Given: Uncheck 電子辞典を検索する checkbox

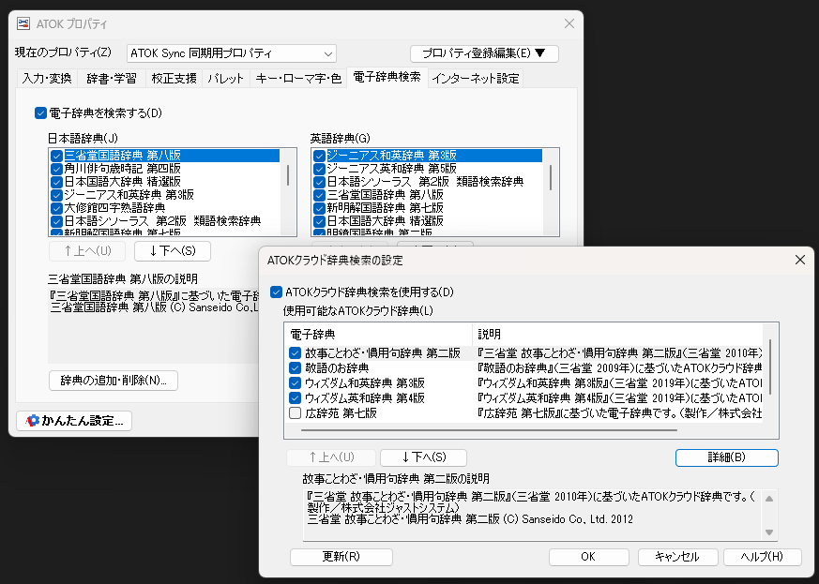Looking at the screenshot, I should [40, 113].
